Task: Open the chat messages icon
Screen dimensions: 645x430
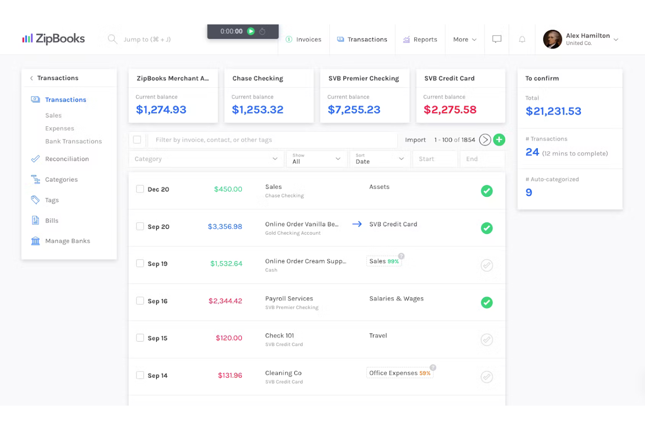Action: pyautogui.click(x=496, y=39)
